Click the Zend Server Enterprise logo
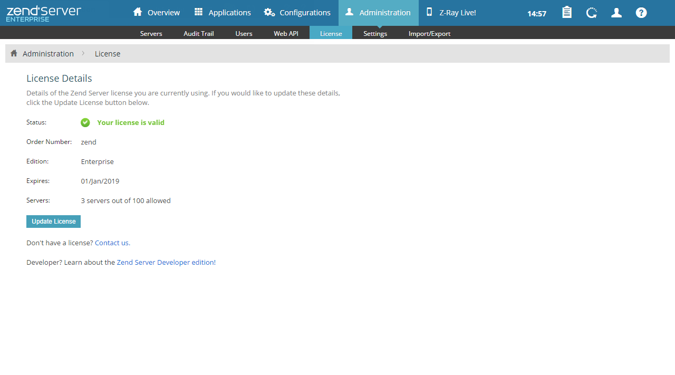The width and height of the screenshot is (675, 375). 44,13
